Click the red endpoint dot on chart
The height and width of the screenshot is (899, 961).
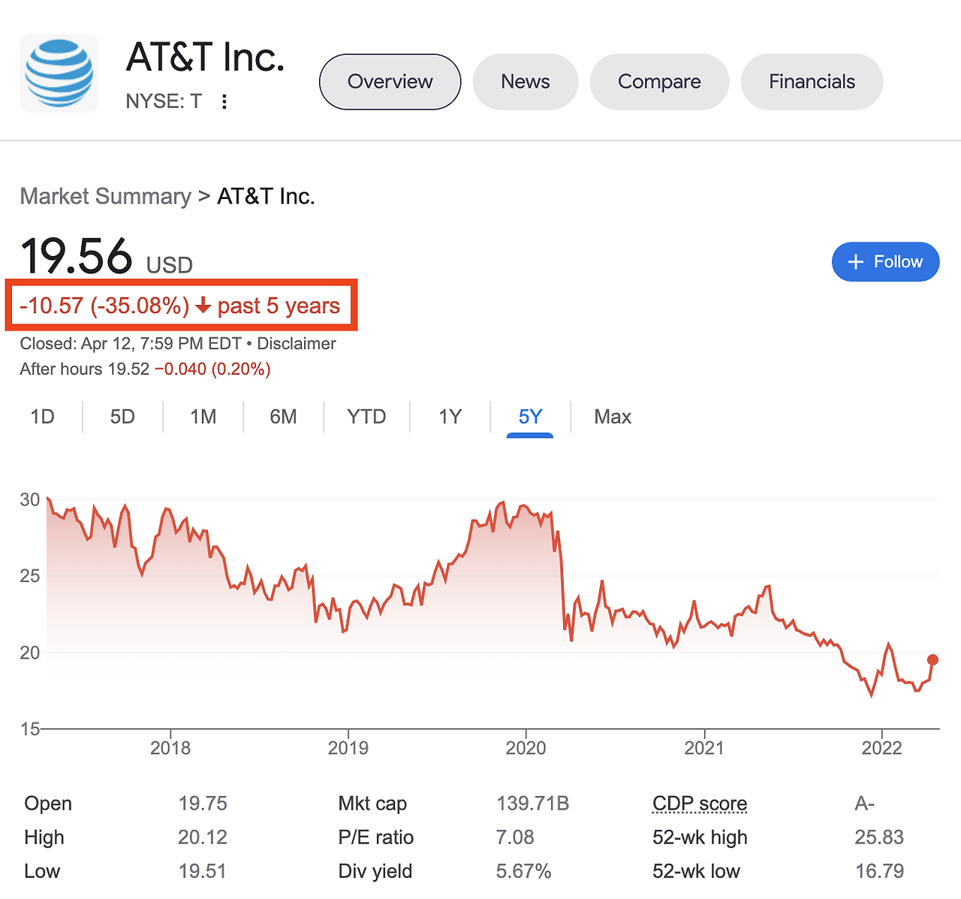coord(932,660)
